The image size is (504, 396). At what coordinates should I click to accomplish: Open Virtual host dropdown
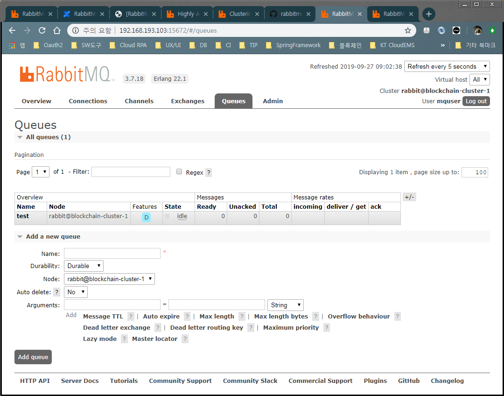tap(480, 79)
